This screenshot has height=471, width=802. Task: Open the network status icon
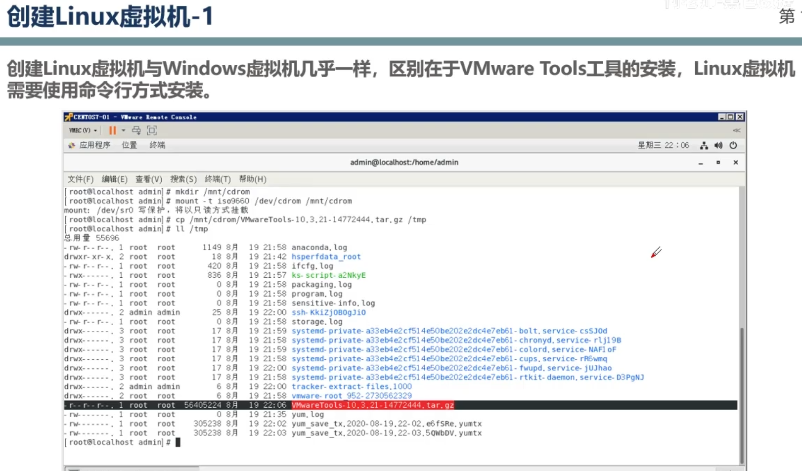pyautogui.click(x=704, y=145)
